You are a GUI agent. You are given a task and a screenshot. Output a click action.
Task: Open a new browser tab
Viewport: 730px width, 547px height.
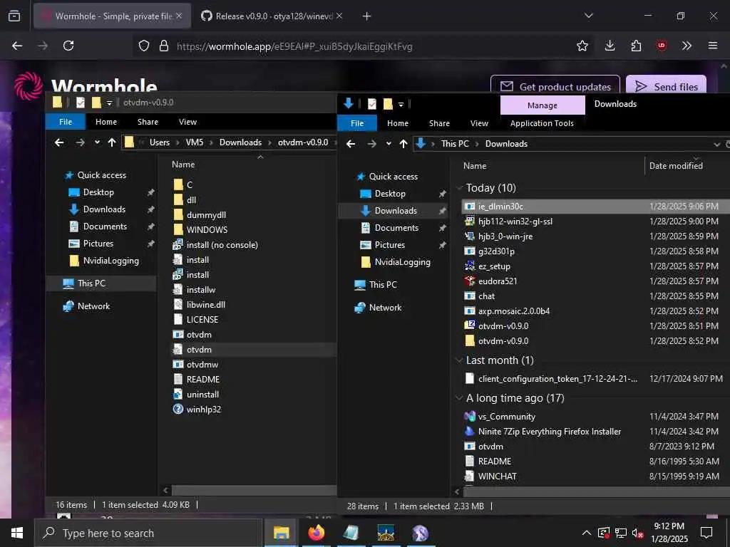[x=366, y=16]
